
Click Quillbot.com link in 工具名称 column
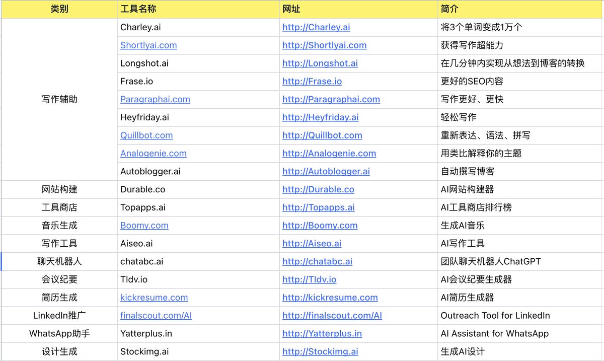pyautogui.click(x=146, y=135)
